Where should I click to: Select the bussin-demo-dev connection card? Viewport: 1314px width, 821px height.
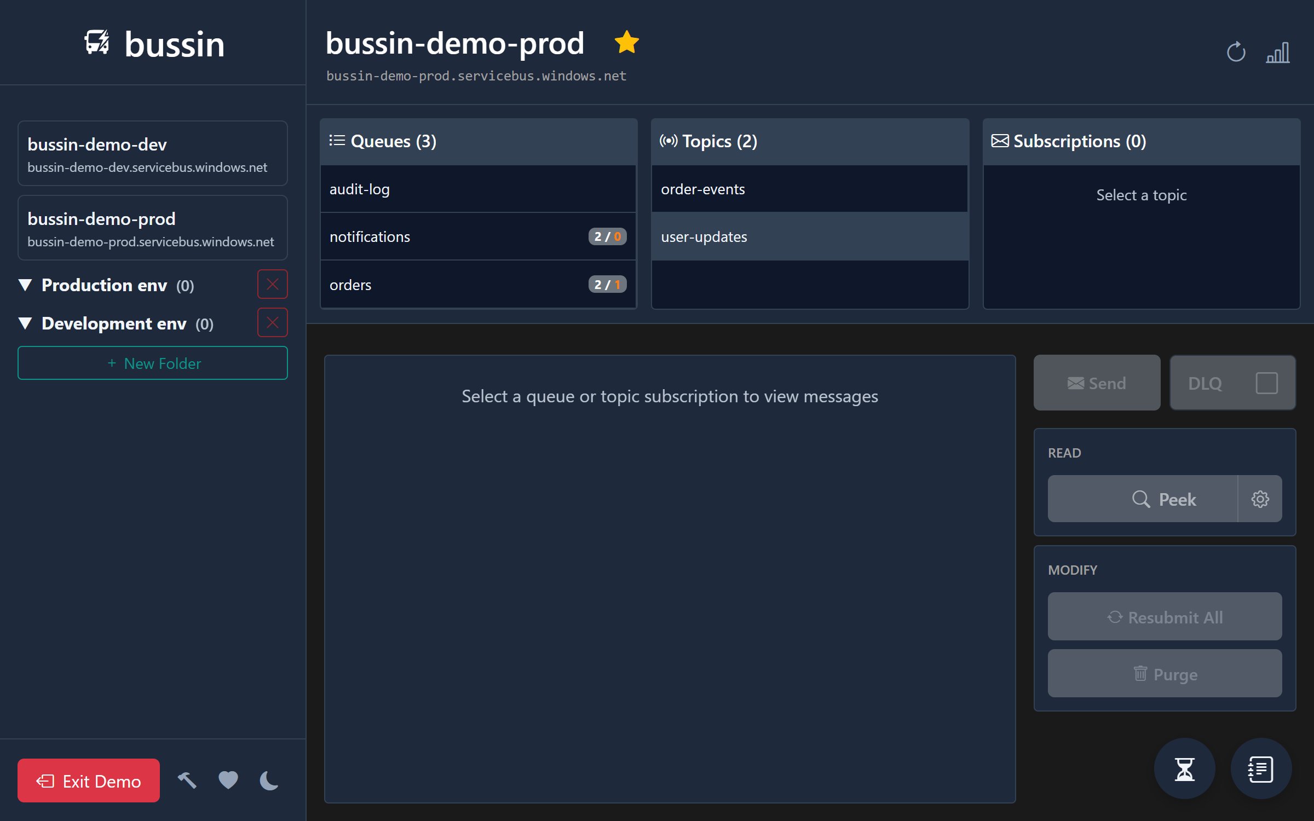(x=153, y=153)
